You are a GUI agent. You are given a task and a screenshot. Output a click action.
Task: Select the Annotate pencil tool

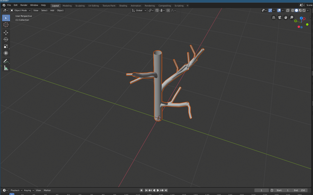coord(6,61)
